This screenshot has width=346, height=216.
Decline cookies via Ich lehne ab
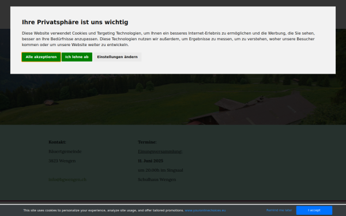[x=77, y=57]
